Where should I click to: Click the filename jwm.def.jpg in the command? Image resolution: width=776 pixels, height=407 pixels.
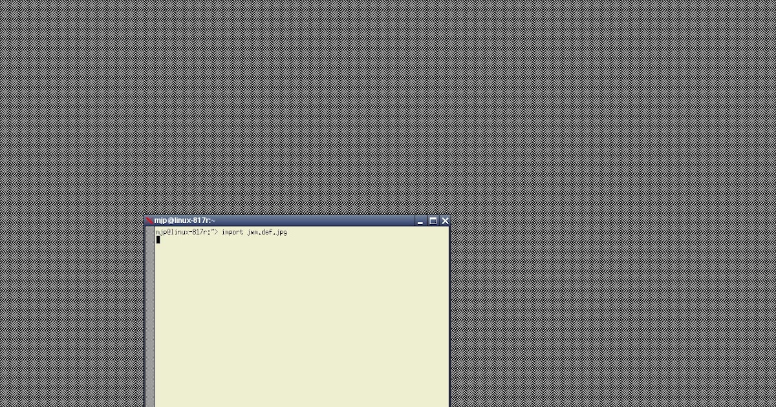click(268, 233)
